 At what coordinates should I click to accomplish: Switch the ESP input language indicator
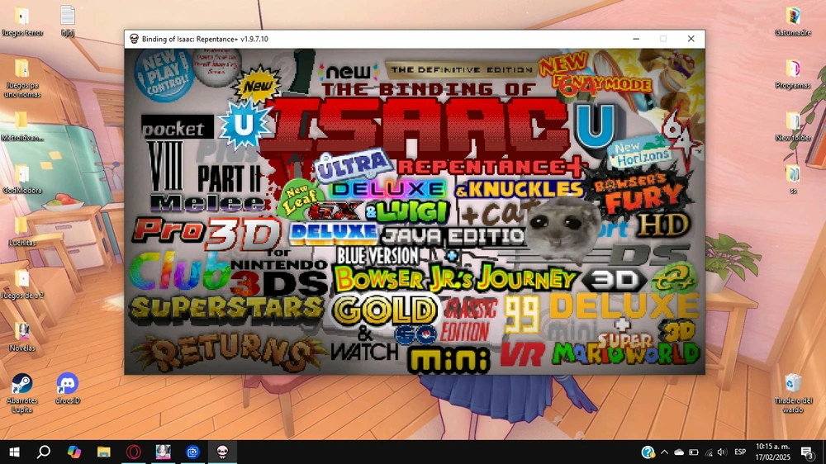tap(740, 452)
